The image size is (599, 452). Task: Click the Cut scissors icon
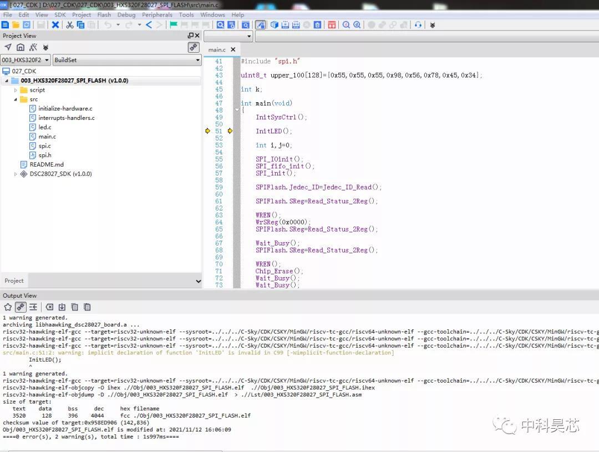click(x=69, y=25)
